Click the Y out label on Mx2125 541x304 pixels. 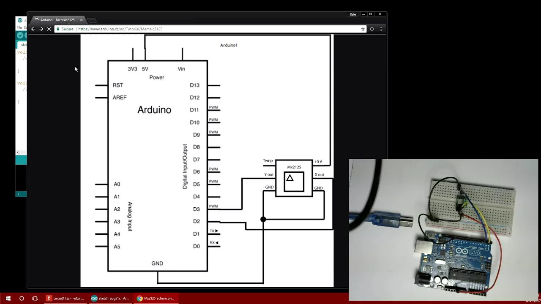269,174
